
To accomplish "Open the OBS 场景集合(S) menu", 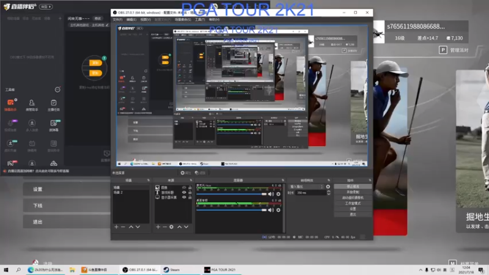I will tap(183, 20).
